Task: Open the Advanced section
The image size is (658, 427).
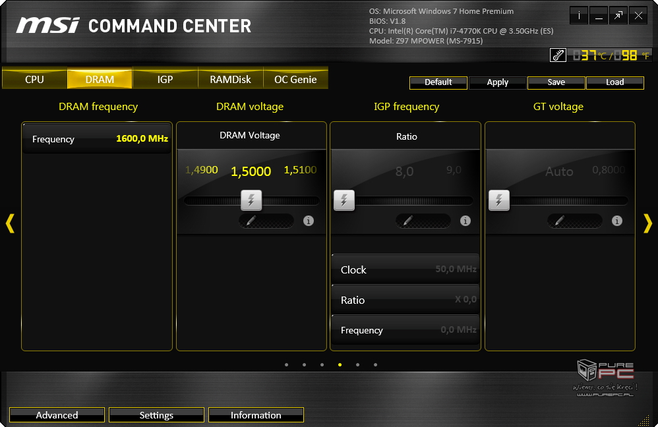Action: (x=57, y=415)
